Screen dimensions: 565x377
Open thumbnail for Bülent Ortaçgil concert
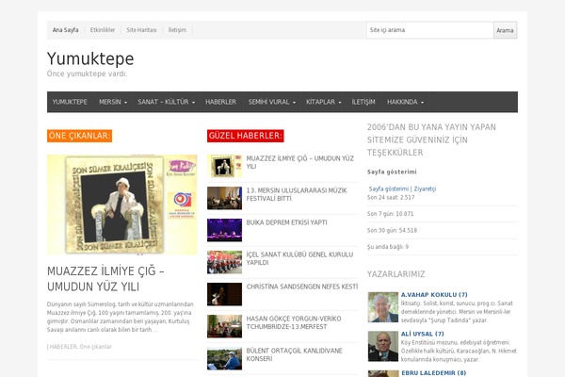tap(224, 358)
